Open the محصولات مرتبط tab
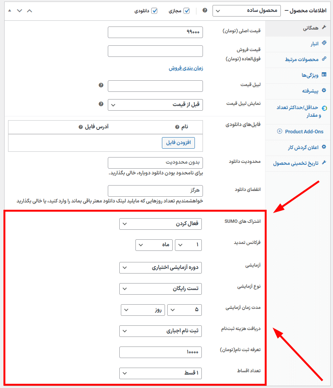 [x=298, y=60]
